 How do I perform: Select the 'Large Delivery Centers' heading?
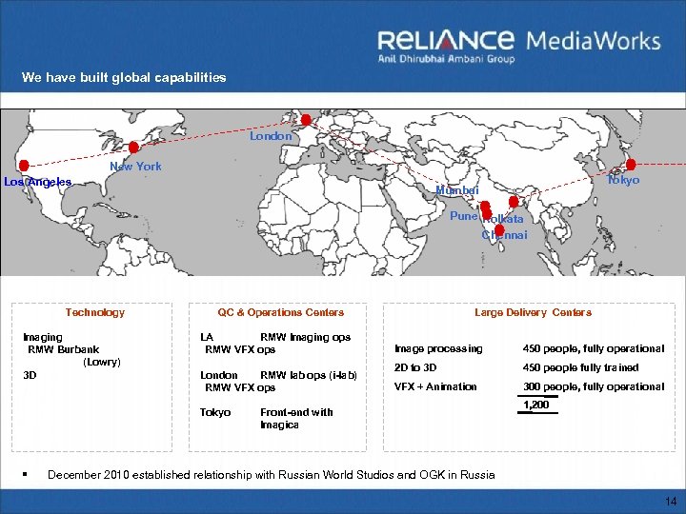(x=534, y=312)
